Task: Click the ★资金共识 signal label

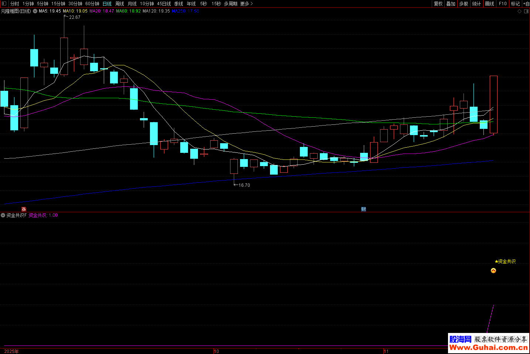Action: [505, 261]
